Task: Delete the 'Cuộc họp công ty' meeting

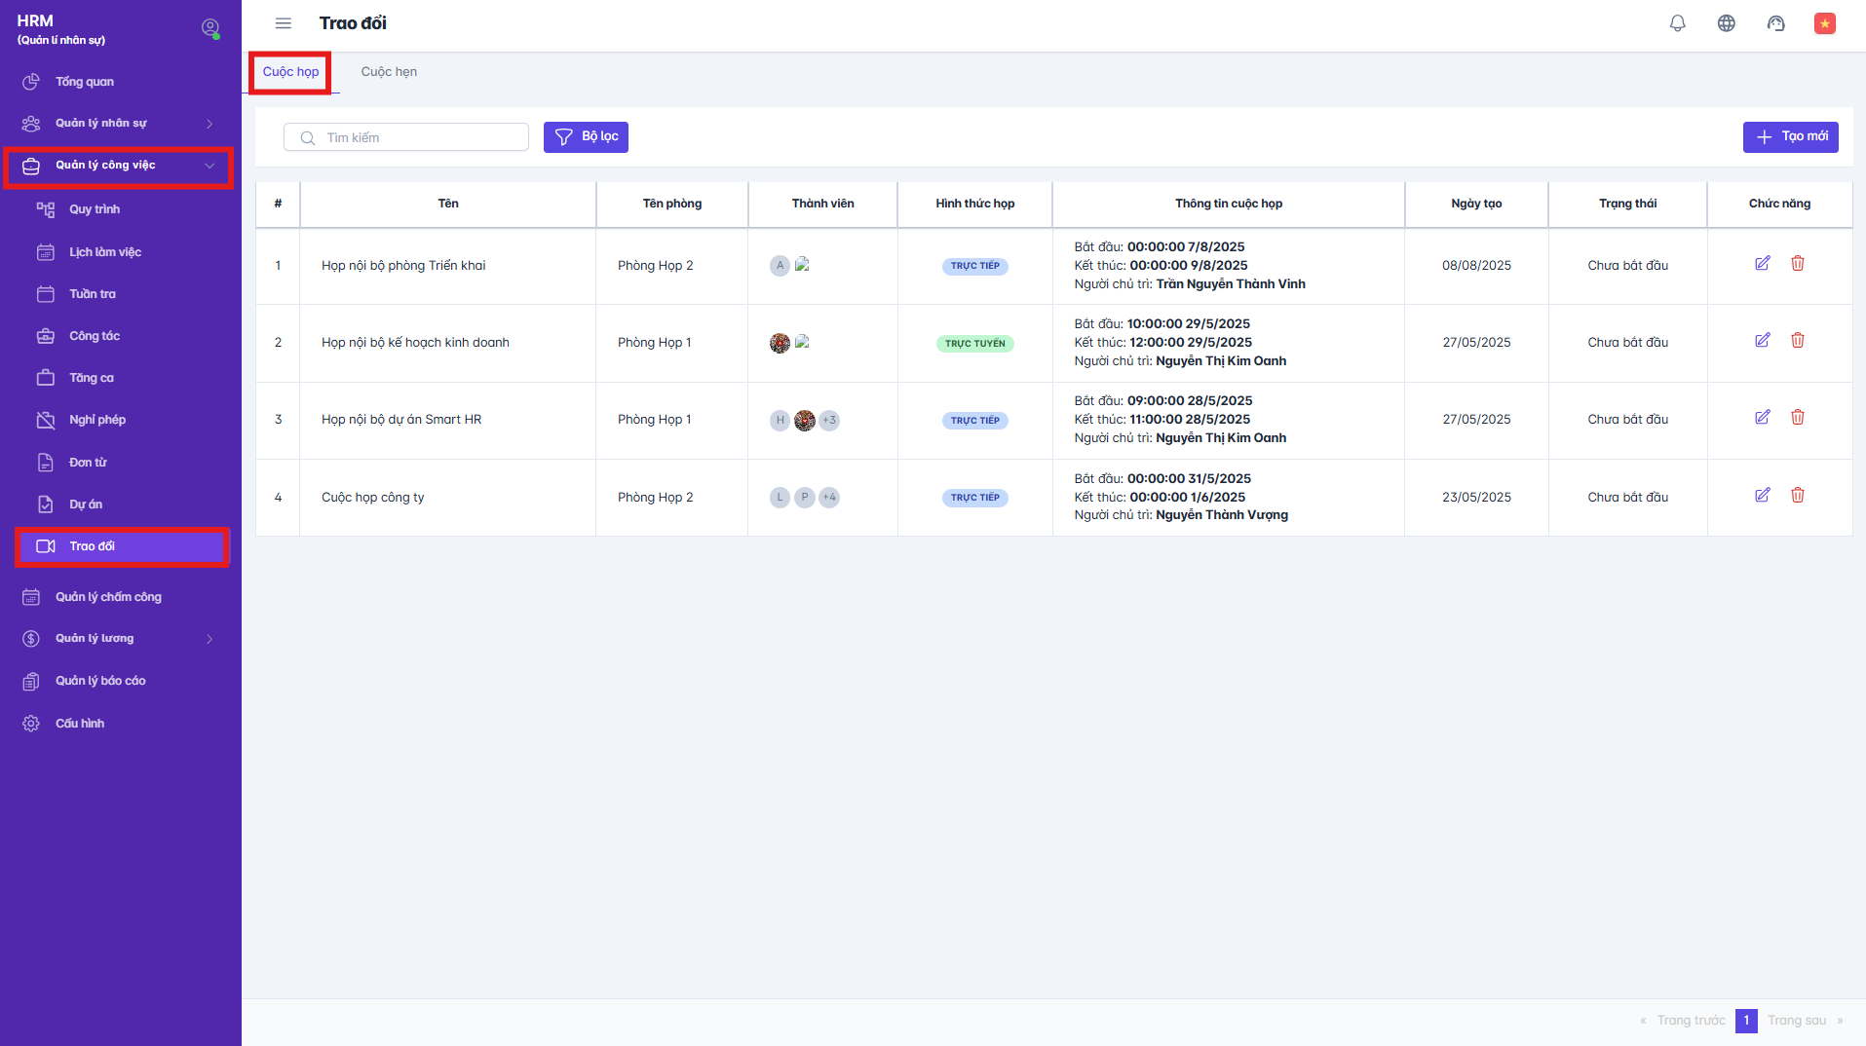Action: coord(1797,496)
